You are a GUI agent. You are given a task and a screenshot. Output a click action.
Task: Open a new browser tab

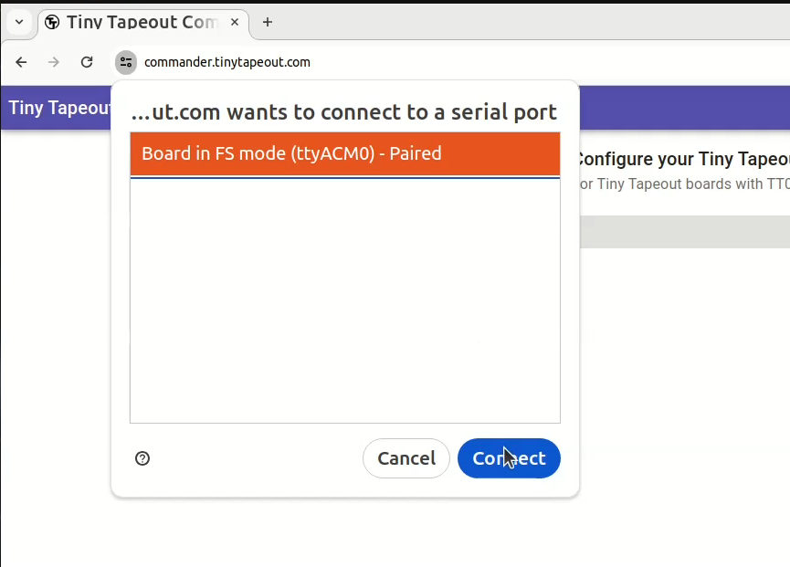[x=268, y=22]
